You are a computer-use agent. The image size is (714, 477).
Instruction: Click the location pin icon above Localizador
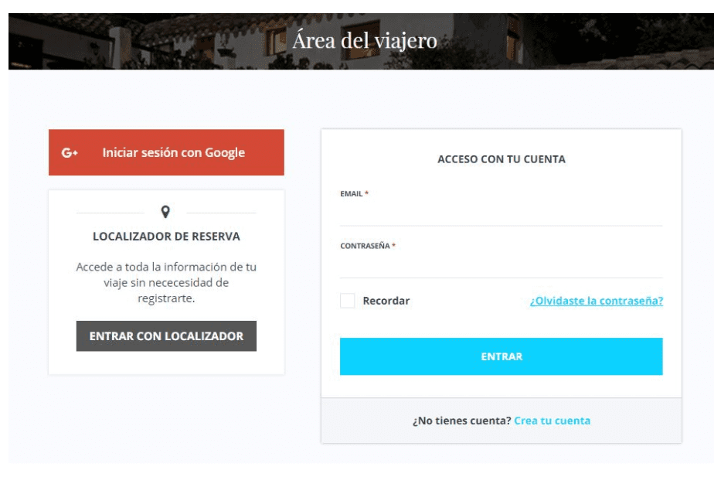click(x=166, y=211)
